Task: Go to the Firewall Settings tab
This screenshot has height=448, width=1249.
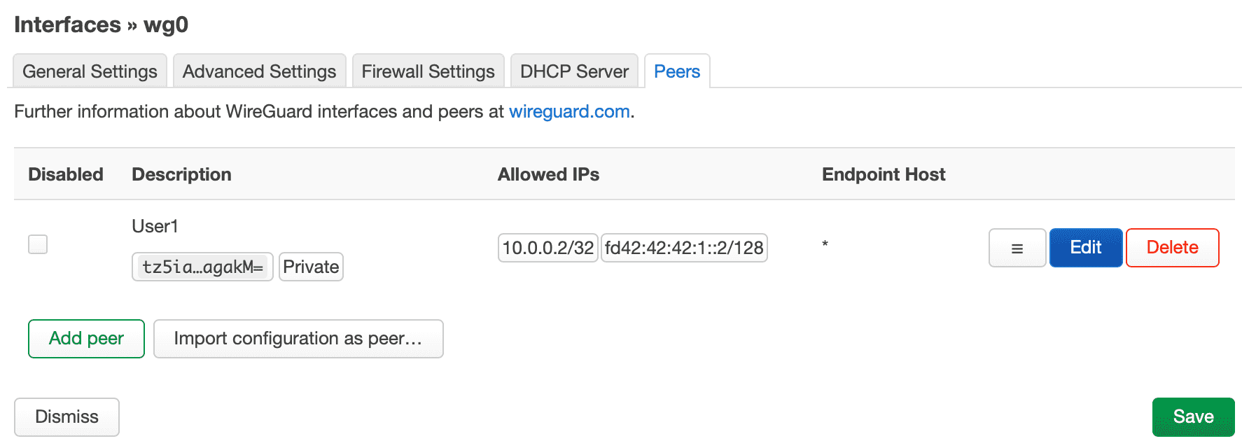Action: click(x=428, y=71)
